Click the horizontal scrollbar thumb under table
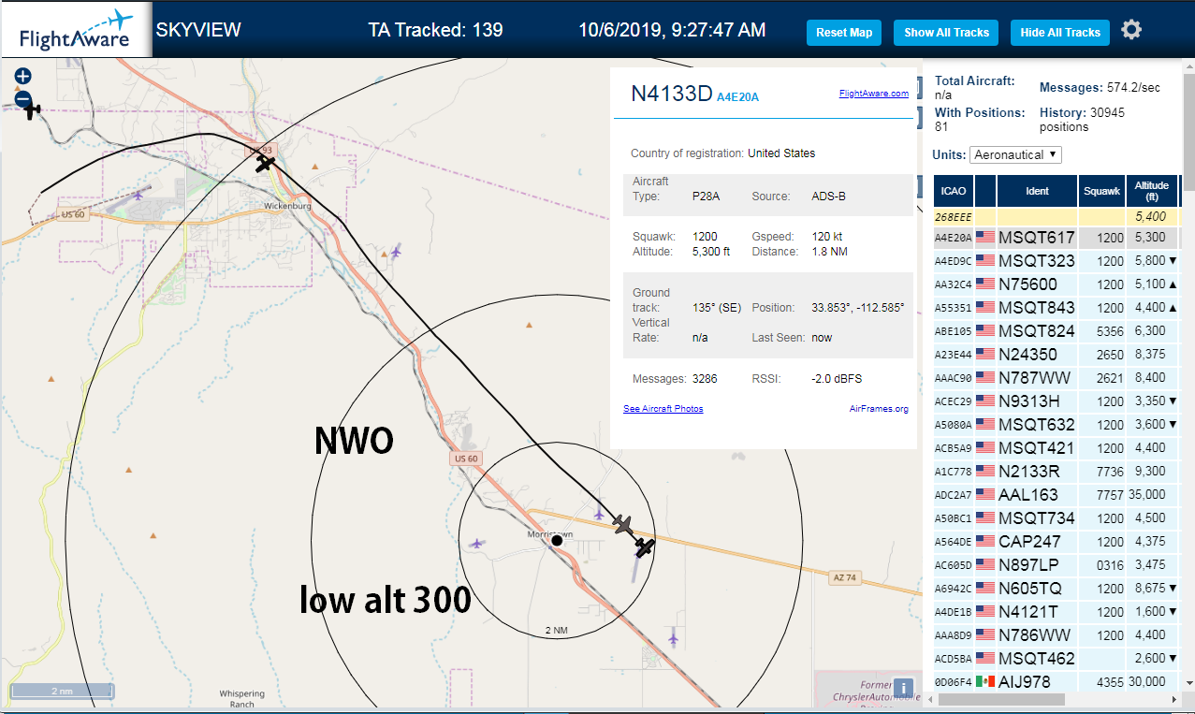 [1003, 699]
